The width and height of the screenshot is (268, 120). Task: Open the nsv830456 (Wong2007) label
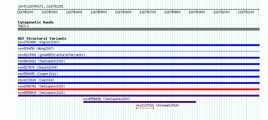tap(36, 48)
